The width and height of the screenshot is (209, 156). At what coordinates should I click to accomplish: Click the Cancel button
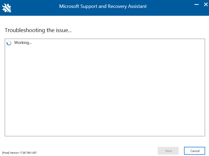click(194, 151)
